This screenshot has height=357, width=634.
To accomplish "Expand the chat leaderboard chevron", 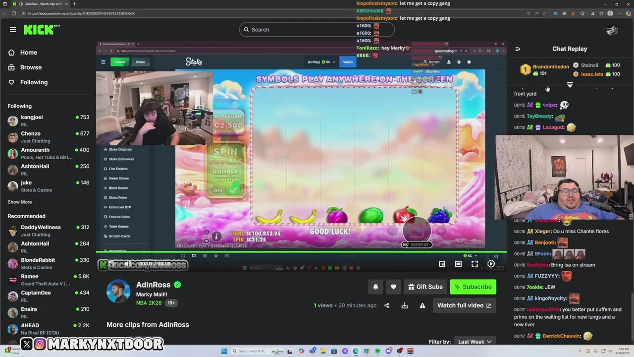I will 570,85.
